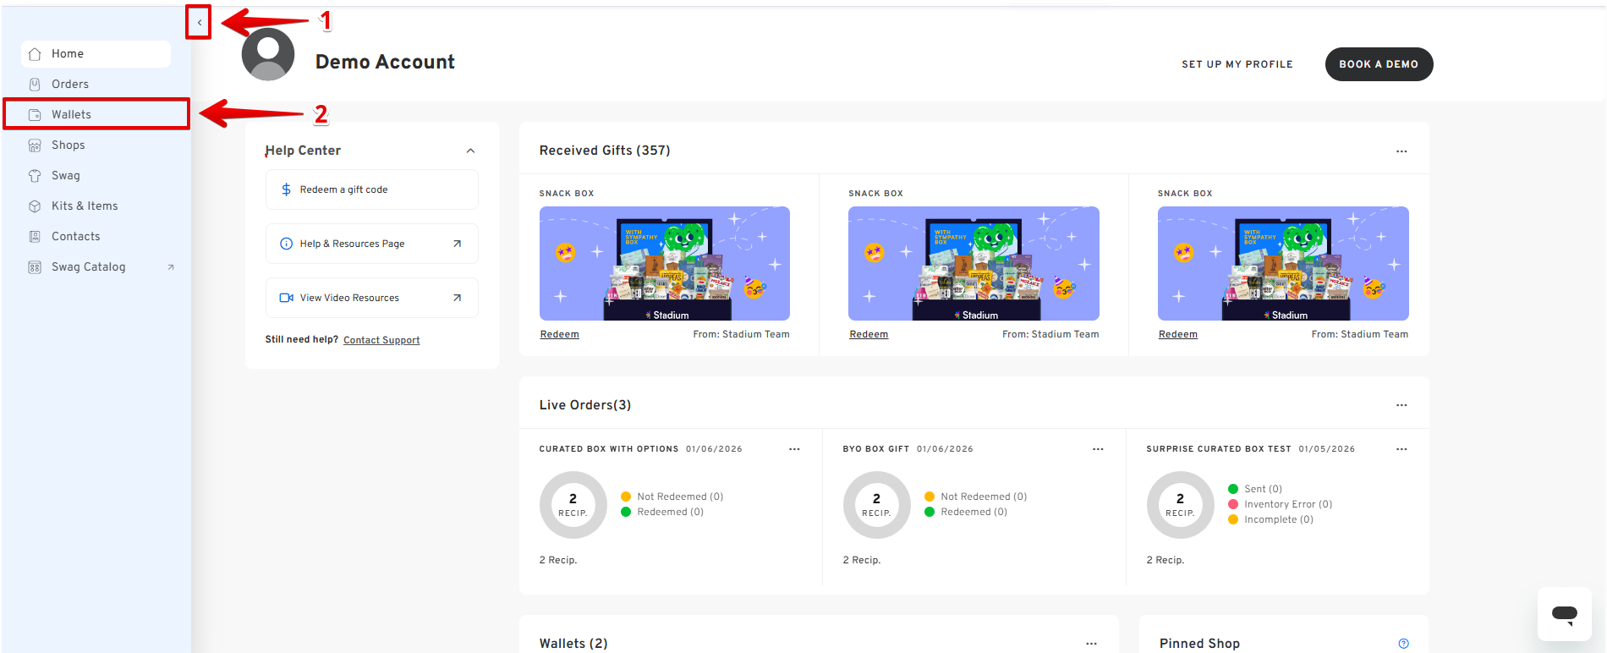
Task: Collapse the Help Center panel
Action: pyautogui.click(x=470, y=151)
